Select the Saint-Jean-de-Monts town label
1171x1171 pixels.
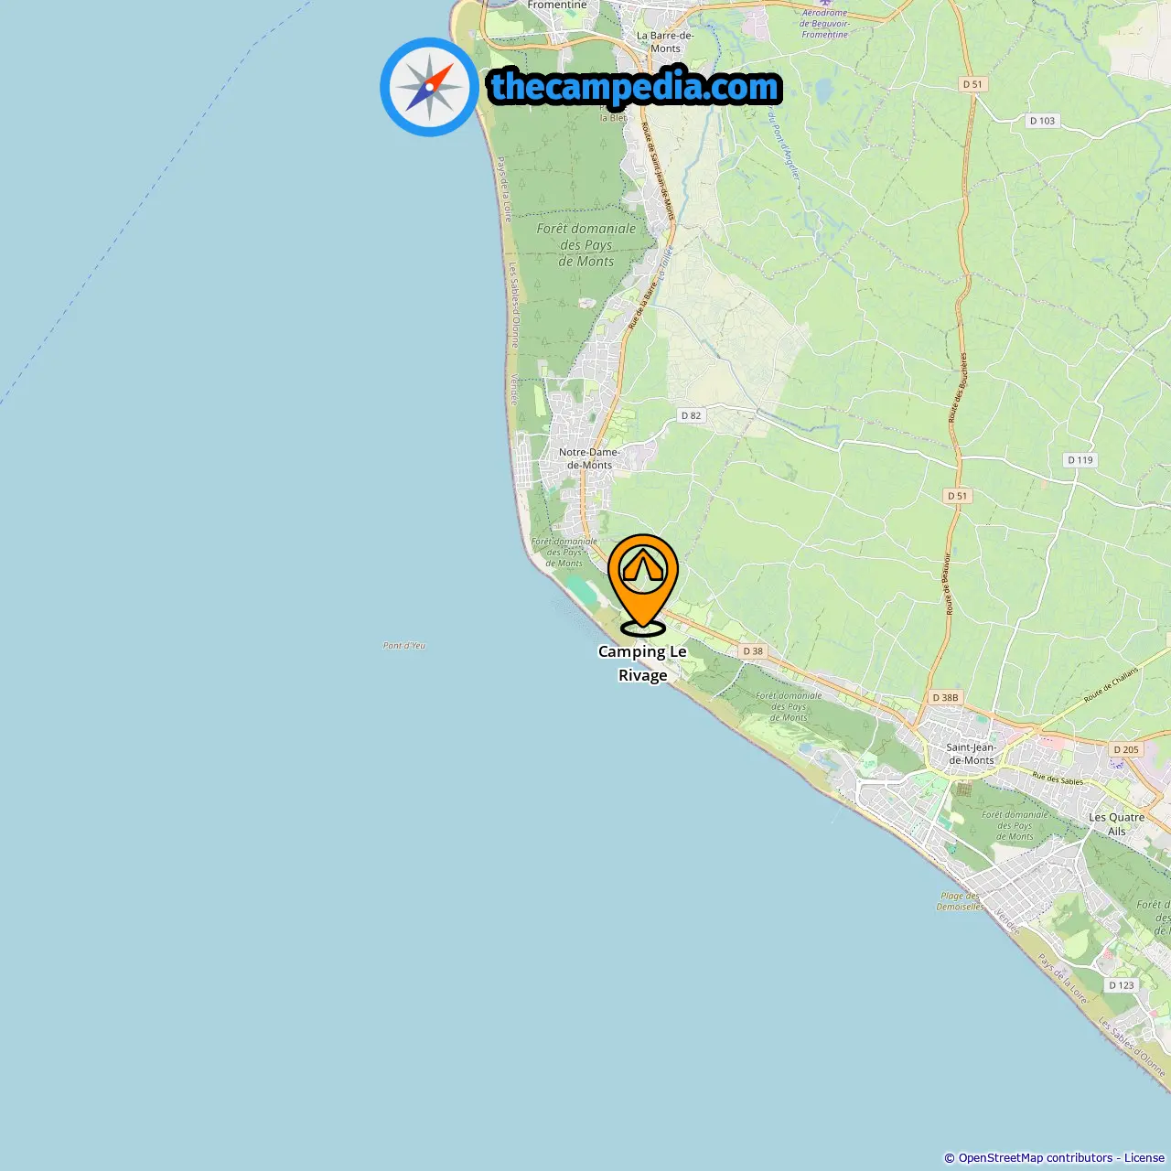point(971,754)
